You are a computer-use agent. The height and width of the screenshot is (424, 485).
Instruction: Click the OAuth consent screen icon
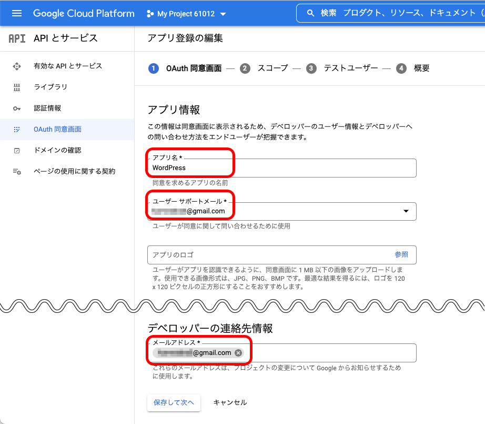[17, 130]
